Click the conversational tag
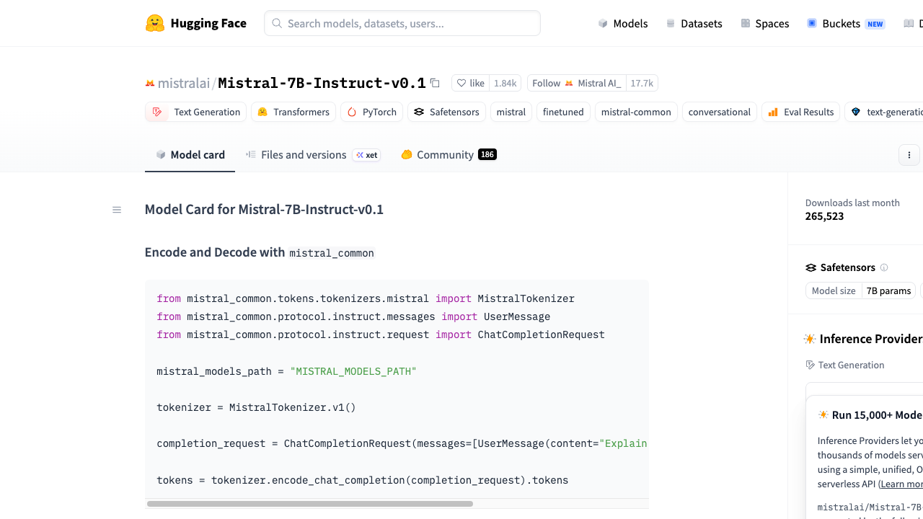 (720, 112)
